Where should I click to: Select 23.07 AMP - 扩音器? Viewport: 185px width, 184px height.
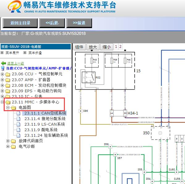pyautogui.click(x=31, y=80)
